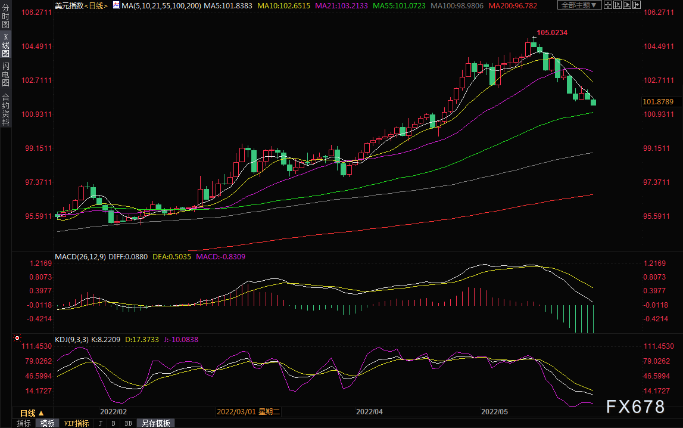The height and width of the screenshot is (428, 683).
Task: Click the measure-range icon next to the crosshair
Action: pyautogui.click(x=616, y=5)
